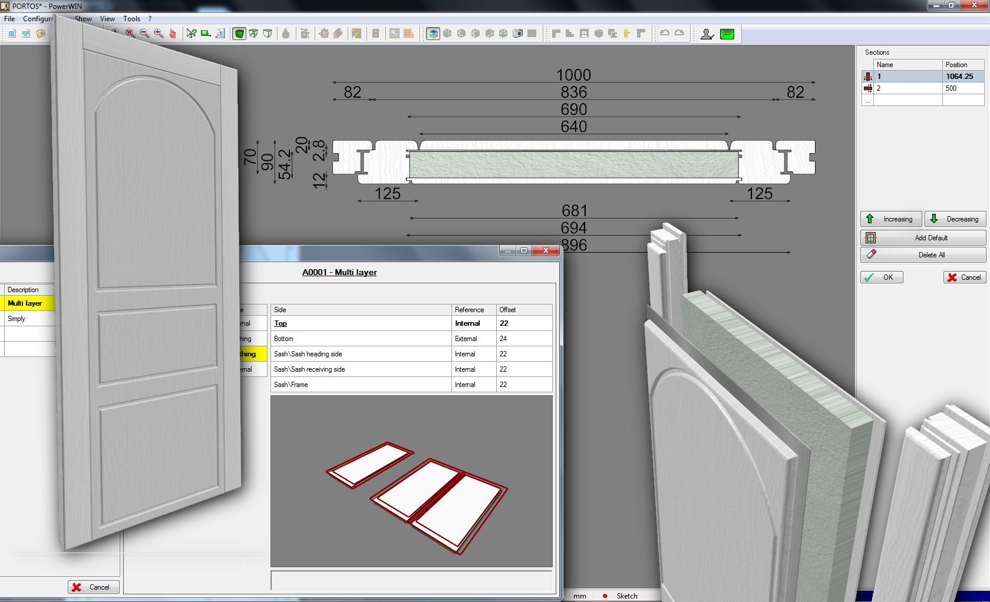Open the Tools menu
This screenshot has width=990, height=602.
pyautogui.click(x=131, y=19)
